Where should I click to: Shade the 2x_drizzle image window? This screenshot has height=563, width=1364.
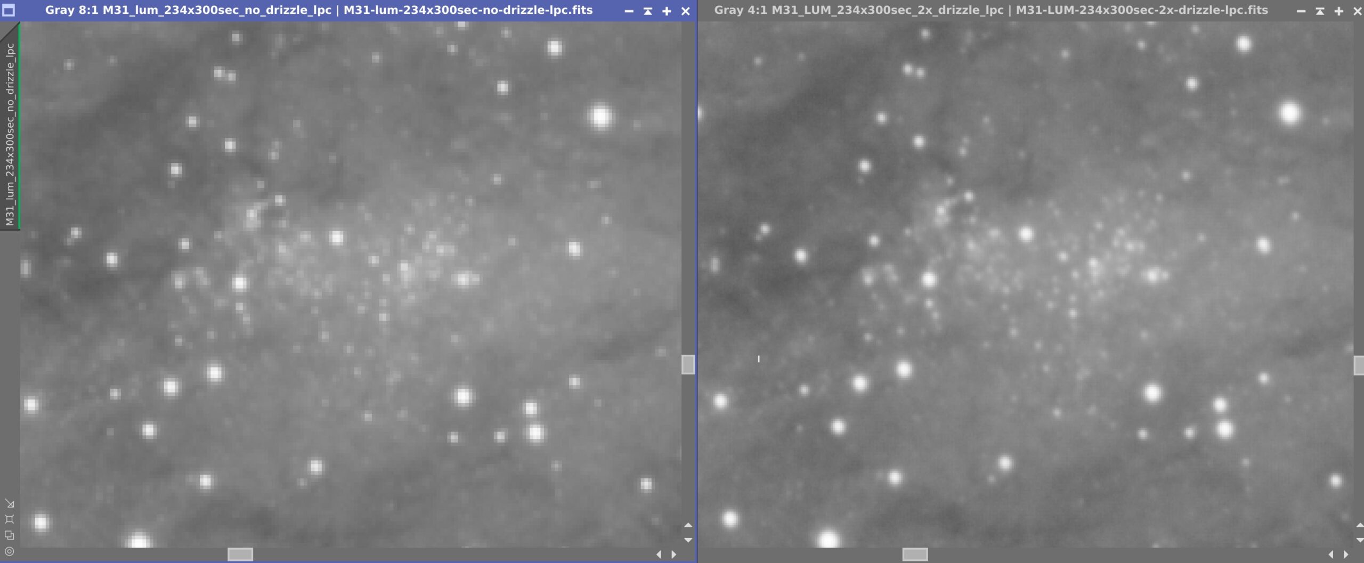(x=1320, y=11)
